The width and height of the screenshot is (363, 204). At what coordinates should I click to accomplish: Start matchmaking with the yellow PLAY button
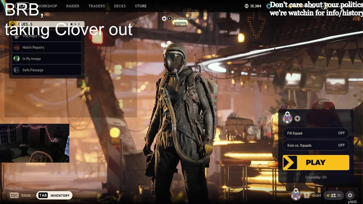point(316,162)
